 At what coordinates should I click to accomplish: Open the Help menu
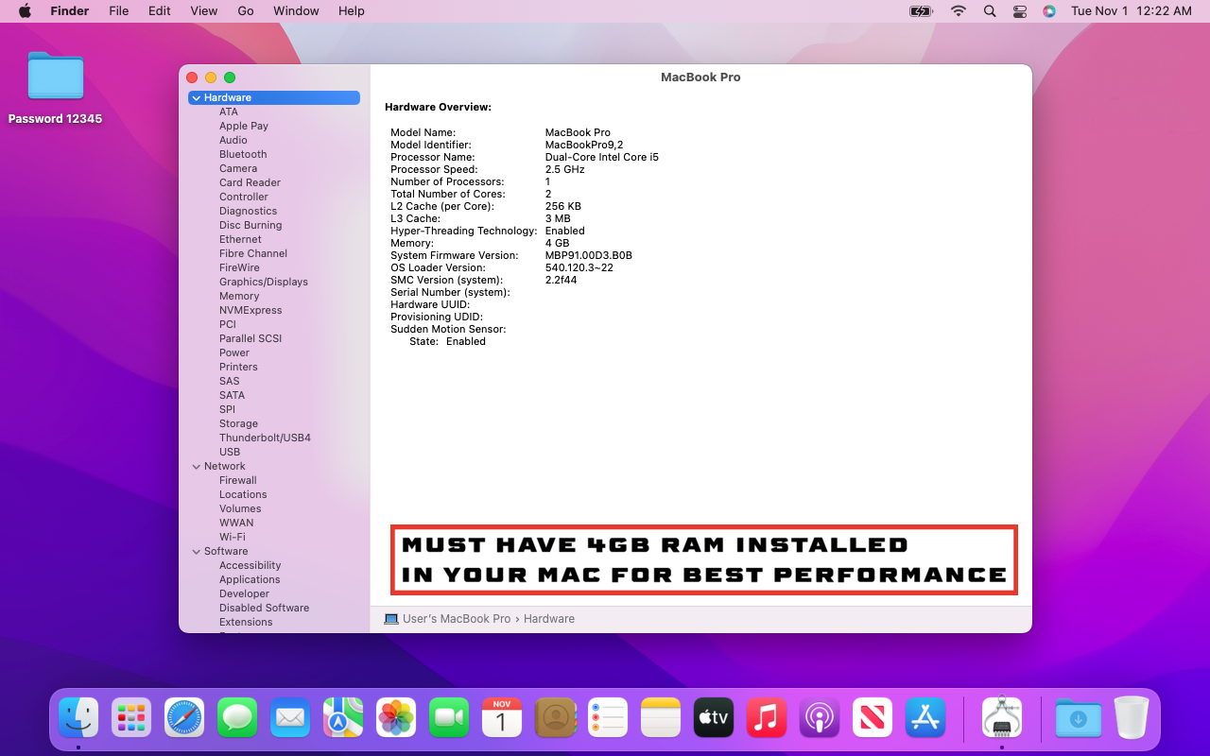click(352, 11)
